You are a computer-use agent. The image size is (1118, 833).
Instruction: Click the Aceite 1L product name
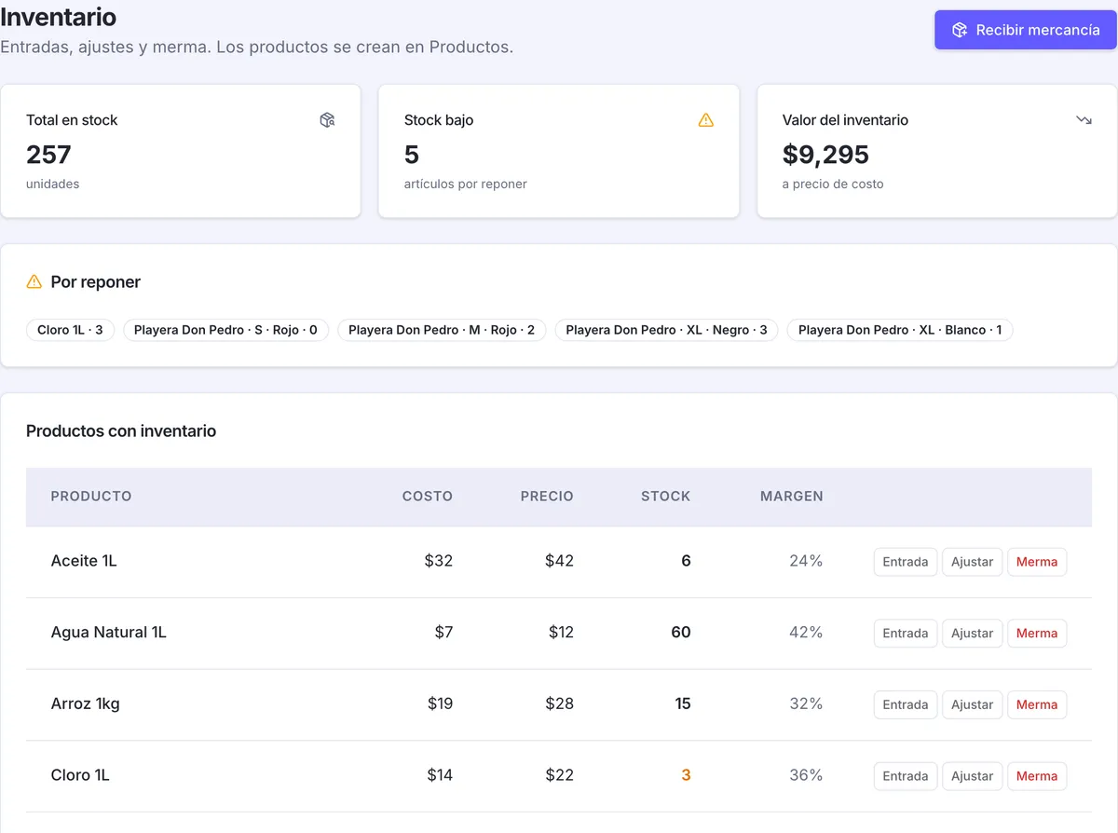click(x=84, y=561)
